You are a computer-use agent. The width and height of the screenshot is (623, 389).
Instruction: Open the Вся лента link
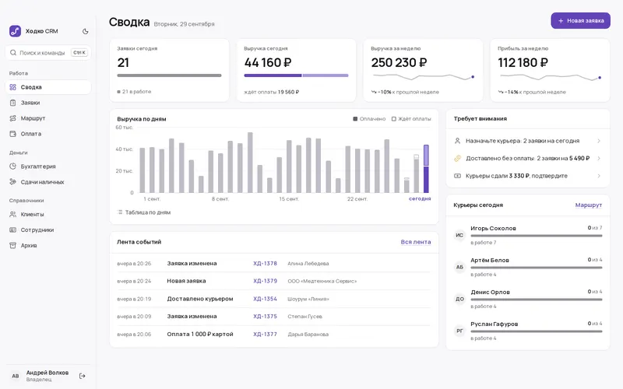416,242
